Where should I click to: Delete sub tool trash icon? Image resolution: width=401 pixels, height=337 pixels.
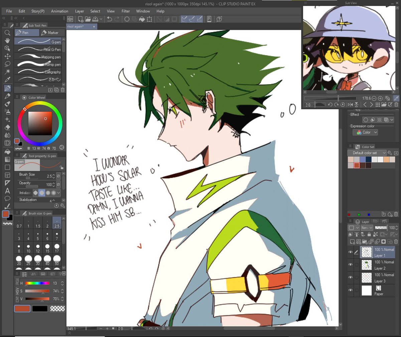coord(62,90)
